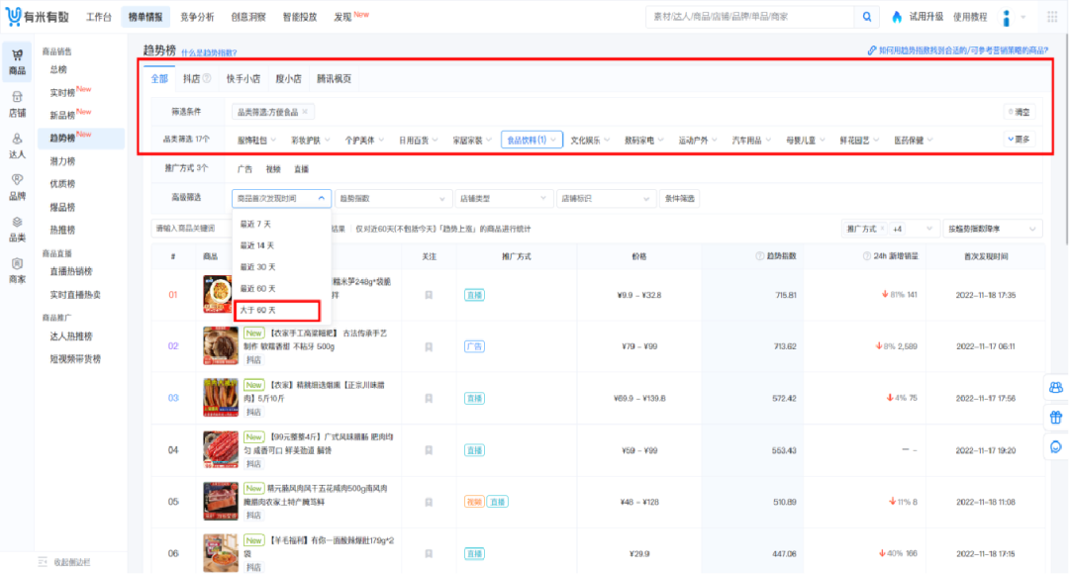Click the gift icon on right edge

tap(1055, 417)
